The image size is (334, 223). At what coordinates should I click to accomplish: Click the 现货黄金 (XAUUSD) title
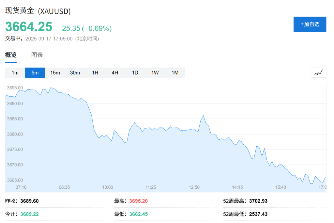[38, 11]
